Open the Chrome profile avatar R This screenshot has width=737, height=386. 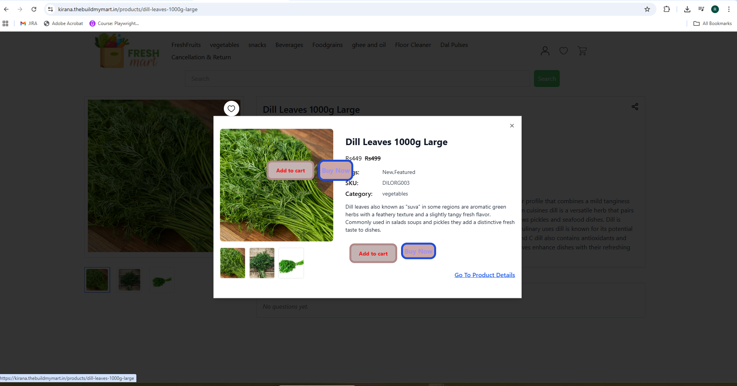tap(715, 9)
